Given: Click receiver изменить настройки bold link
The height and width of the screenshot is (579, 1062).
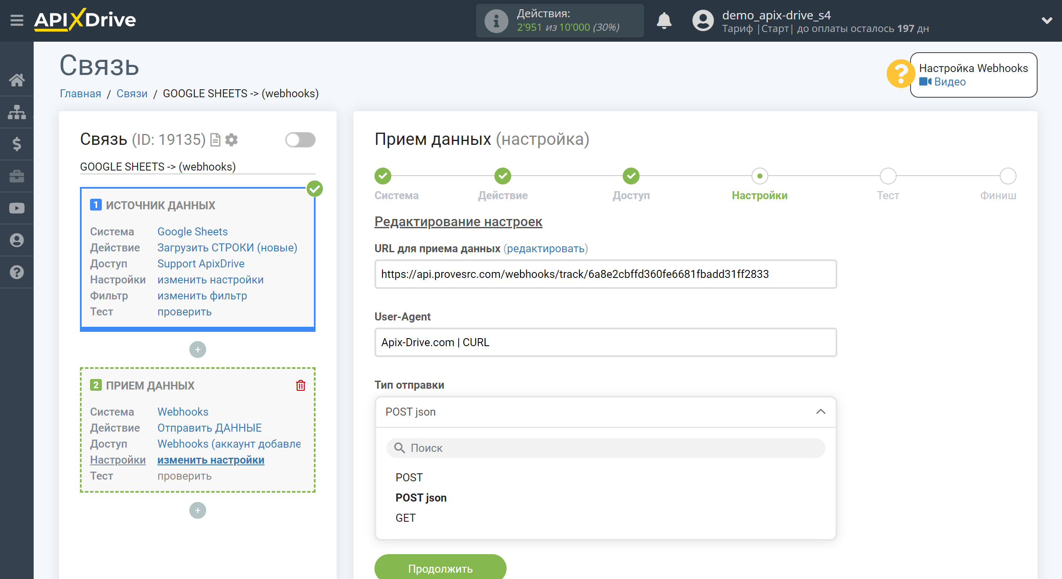Looking at the screenshot, I should pyautogui.click(x=211, y=460).
